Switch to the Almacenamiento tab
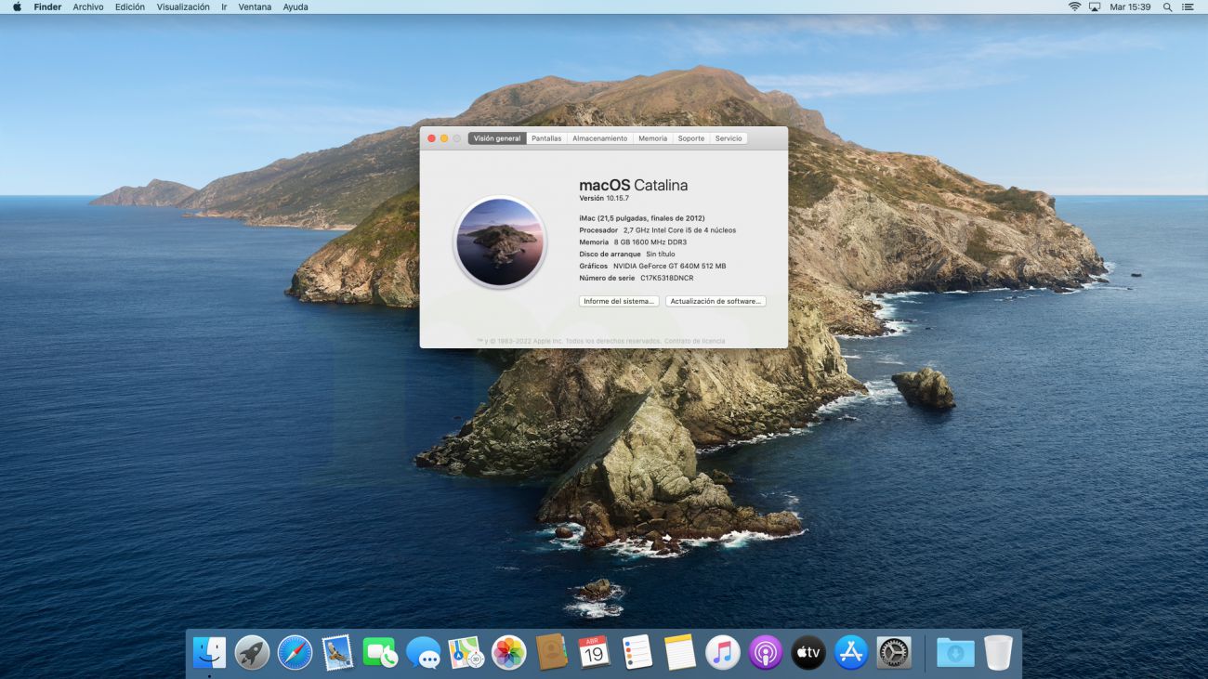Viewport: 1208px width, 679px height. pos(600,138)
